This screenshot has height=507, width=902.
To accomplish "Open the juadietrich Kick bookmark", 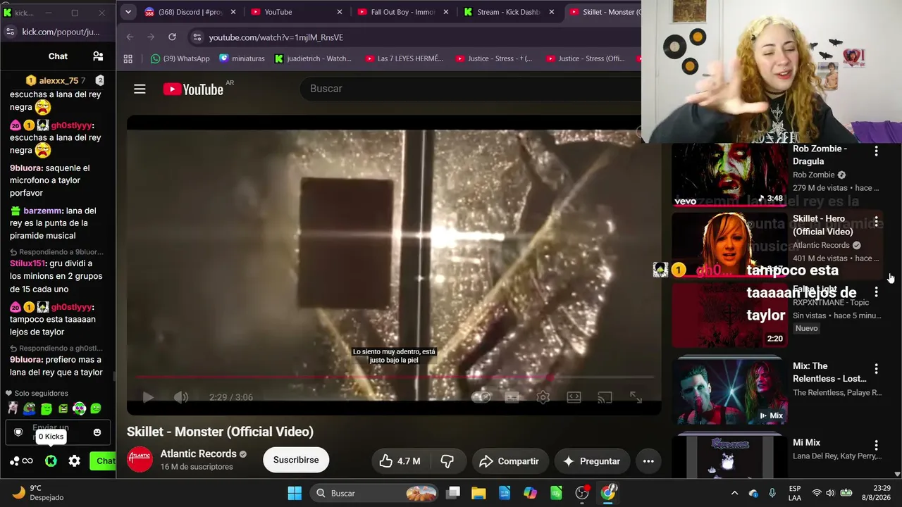I will (x=313, y=58).
